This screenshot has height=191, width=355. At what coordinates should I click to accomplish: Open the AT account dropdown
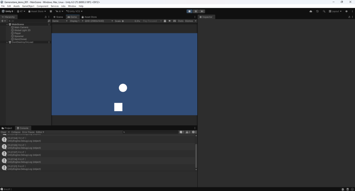(x=21, y=11)
